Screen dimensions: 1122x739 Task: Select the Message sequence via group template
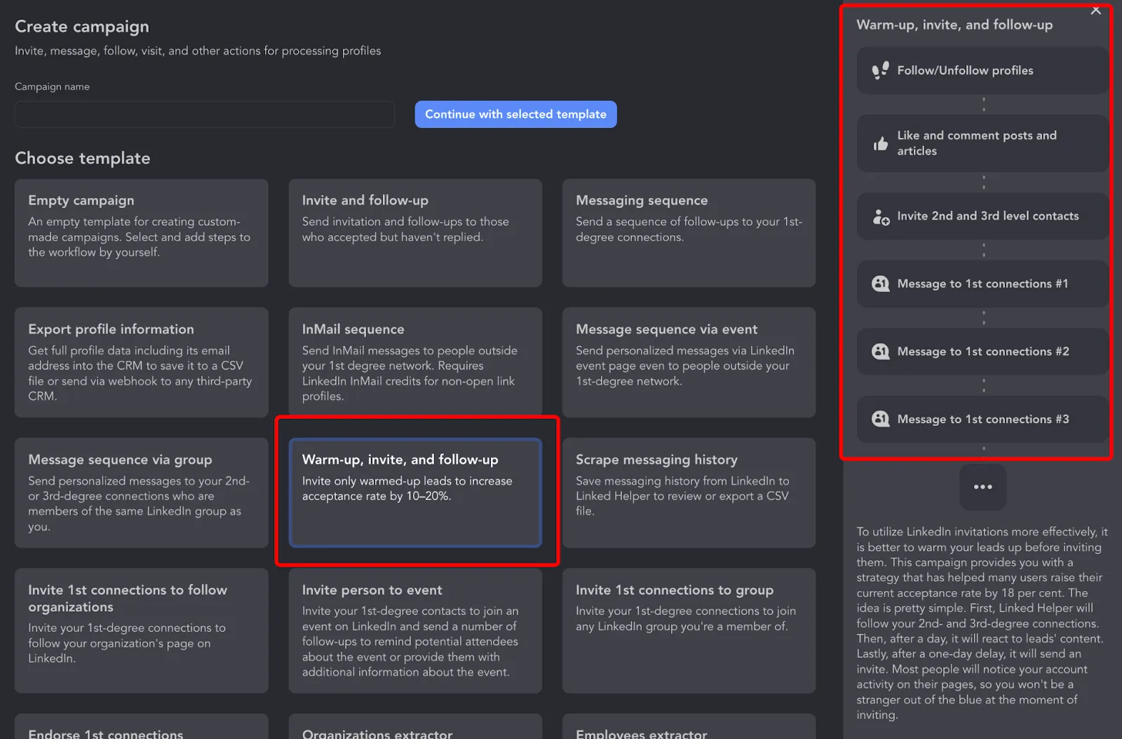(142, 492)
